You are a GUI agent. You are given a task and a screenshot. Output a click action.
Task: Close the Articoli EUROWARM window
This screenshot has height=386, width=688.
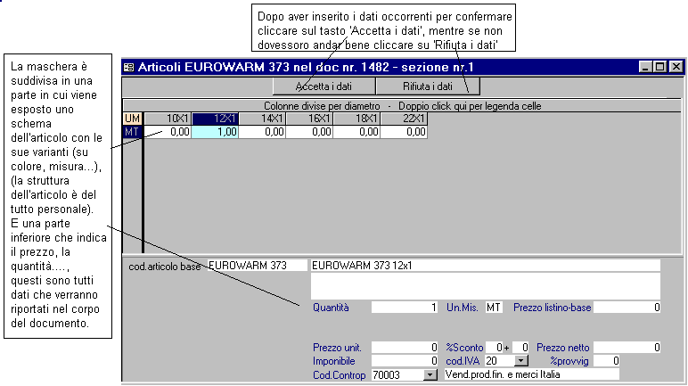(x=676, y=67)
